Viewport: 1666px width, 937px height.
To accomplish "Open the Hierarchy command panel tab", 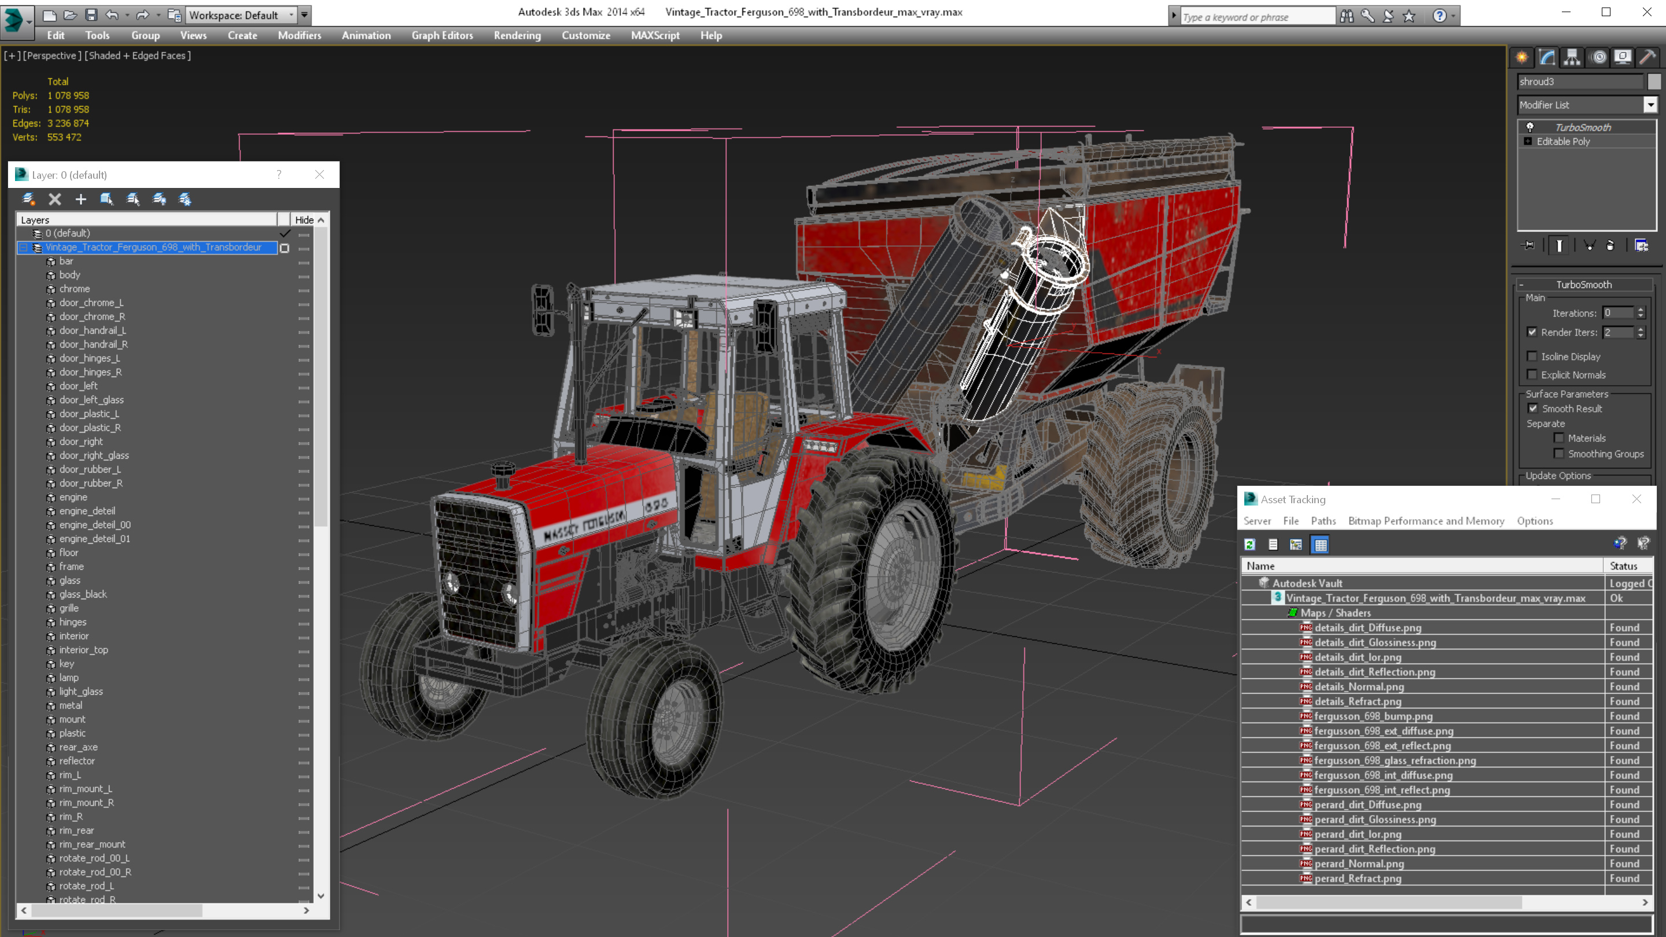I will click(1572, 58).
